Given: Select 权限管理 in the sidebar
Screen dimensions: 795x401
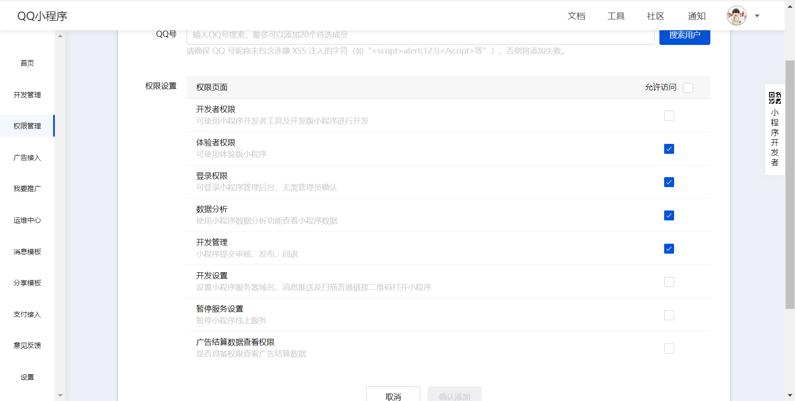Looking at the screenshot, I should (27, 126).
